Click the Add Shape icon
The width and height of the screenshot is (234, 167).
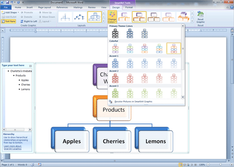(3, 13)
